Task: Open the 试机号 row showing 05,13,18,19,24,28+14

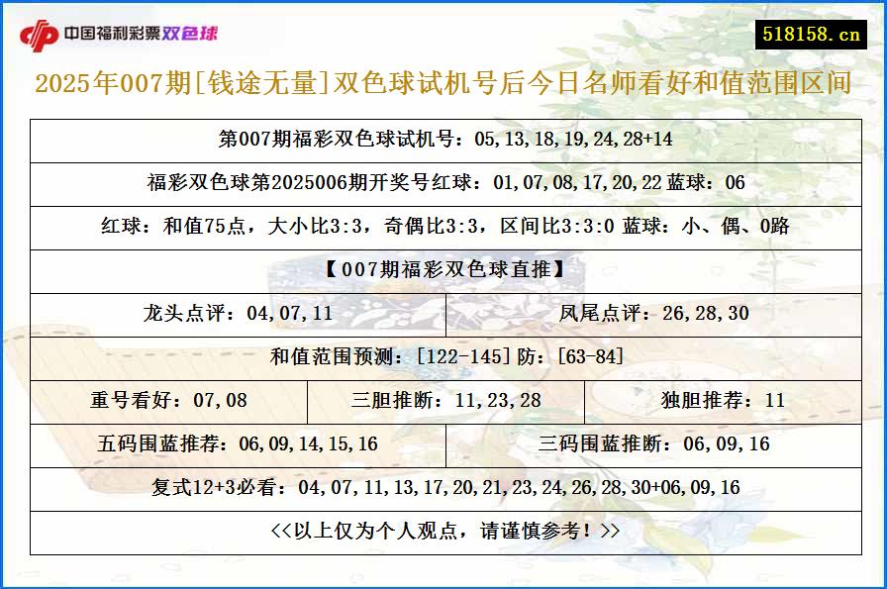Action: point(442,140)
